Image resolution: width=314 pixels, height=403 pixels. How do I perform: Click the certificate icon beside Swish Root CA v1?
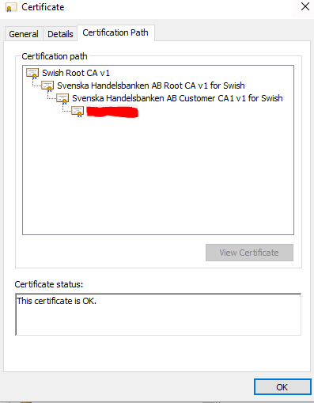pyautogui.click(x=32, y=73)
